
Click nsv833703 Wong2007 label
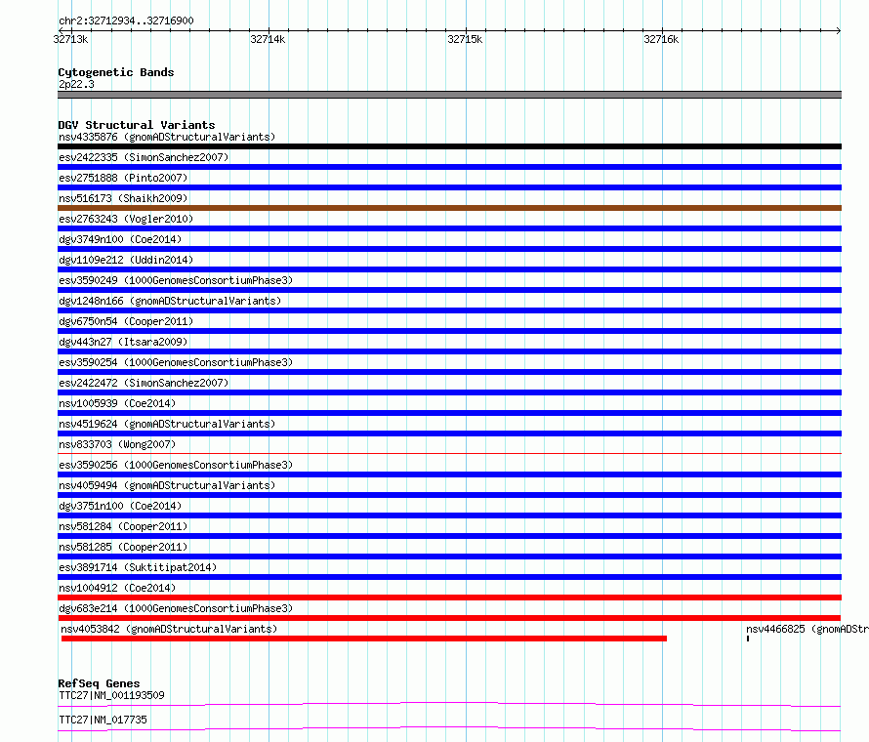point(117,444)
